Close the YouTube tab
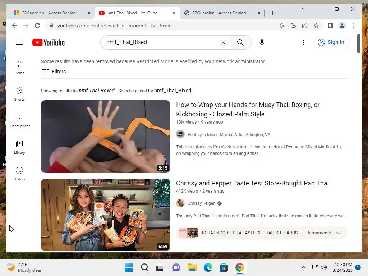 (x=174, y=13)
